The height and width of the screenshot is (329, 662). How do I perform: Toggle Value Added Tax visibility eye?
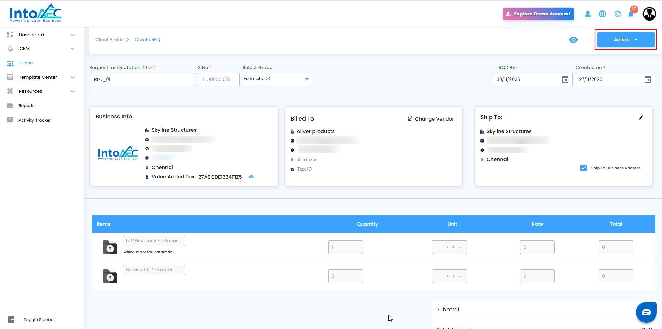[x=251, y=177]
